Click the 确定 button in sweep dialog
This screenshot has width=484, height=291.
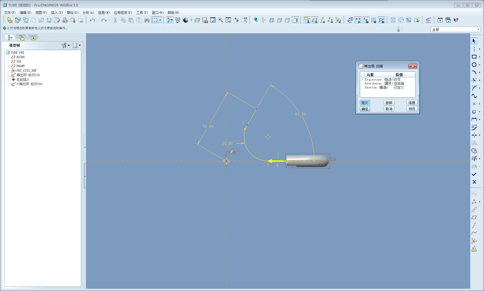point(365,109)
